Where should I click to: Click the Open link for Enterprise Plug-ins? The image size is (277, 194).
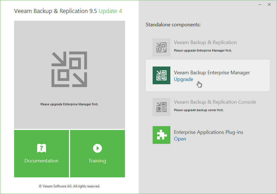tap(180, 139)
